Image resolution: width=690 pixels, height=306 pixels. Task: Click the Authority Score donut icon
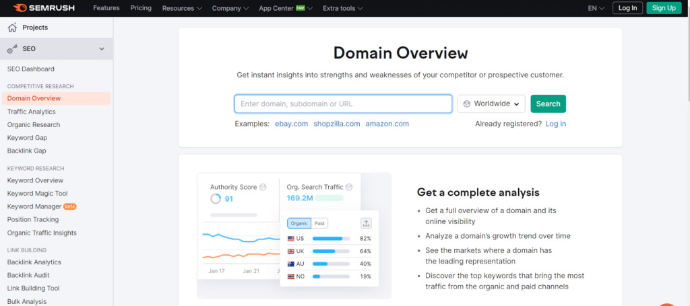216,199
